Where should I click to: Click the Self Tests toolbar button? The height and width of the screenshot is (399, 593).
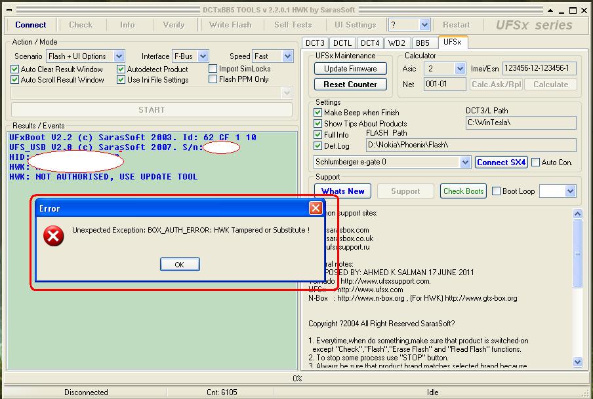[293, 25]
